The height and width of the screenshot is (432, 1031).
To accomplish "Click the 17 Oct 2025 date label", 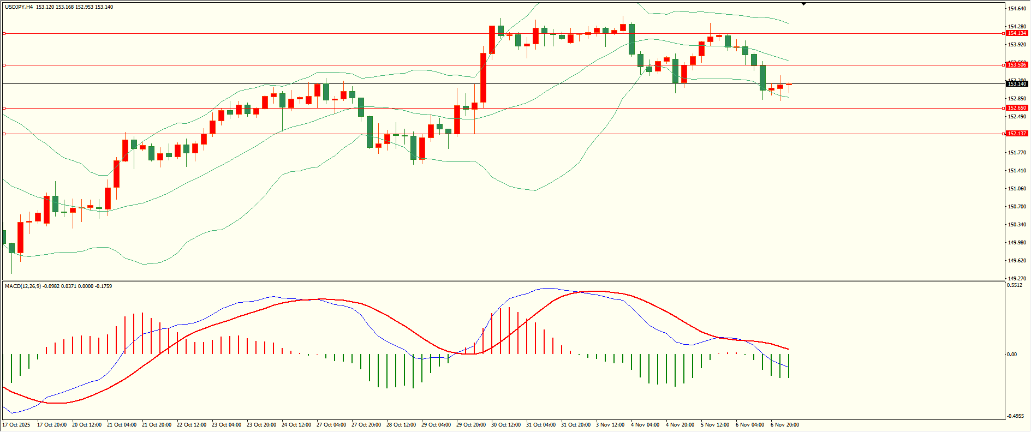I will pos(16,425).
